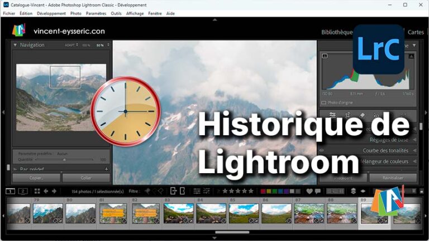
Task: Open the Paramètres menu
Action: pos(96,13)
